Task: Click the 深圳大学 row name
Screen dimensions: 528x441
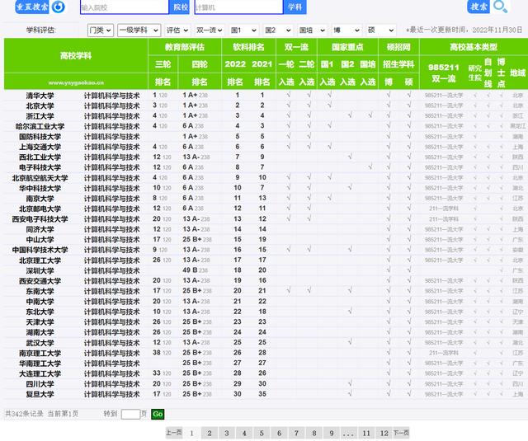Action: (x=40, y=271)
